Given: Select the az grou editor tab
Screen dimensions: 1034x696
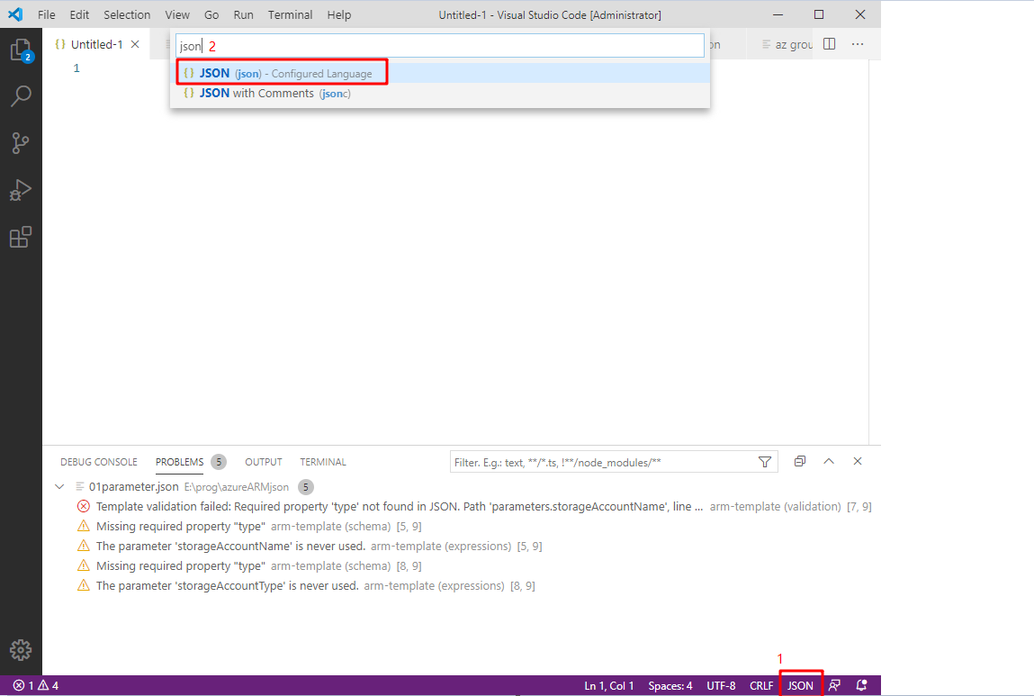Looking at the screenshot, I should point(787,44).
